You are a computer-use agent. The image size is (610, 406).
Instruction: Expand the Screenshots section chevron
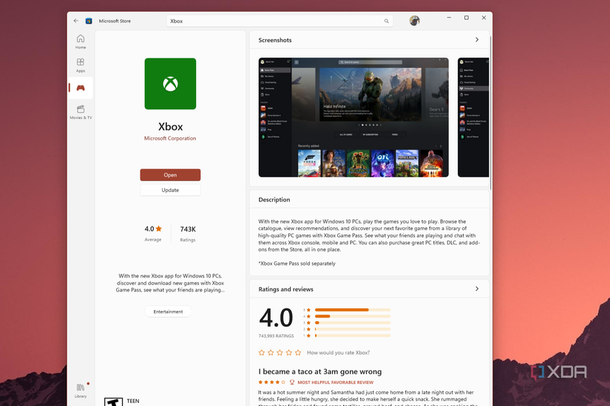(477, 40)
